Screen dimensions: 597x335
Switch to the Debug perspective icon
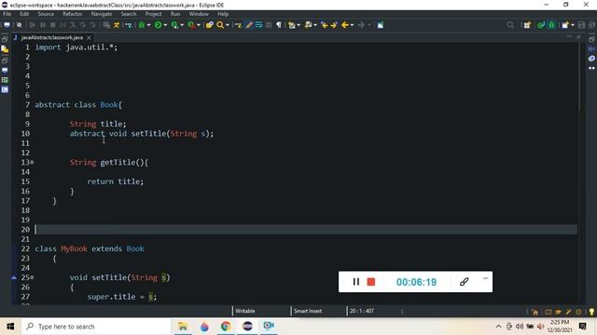tap(551, 25)
